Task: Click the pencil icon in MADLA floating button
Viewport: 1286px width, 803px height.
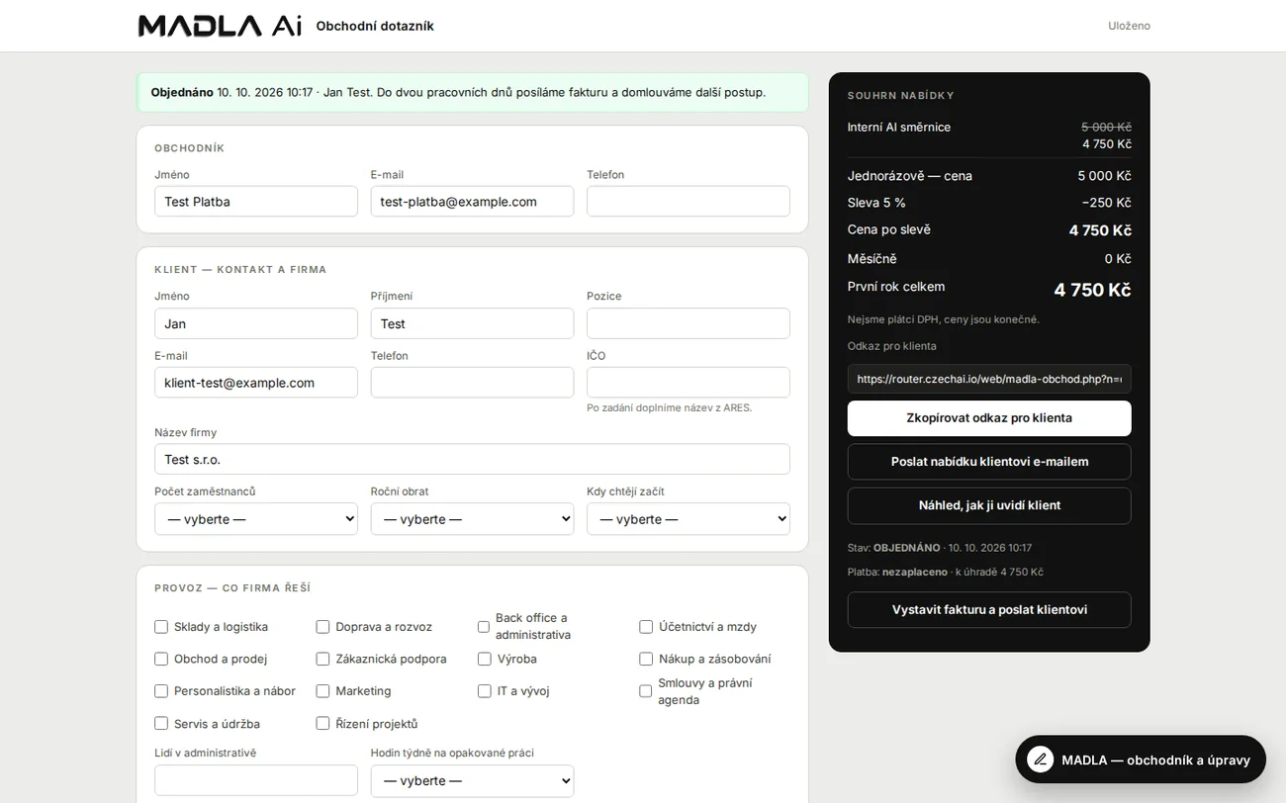Action: point(1040,759)
